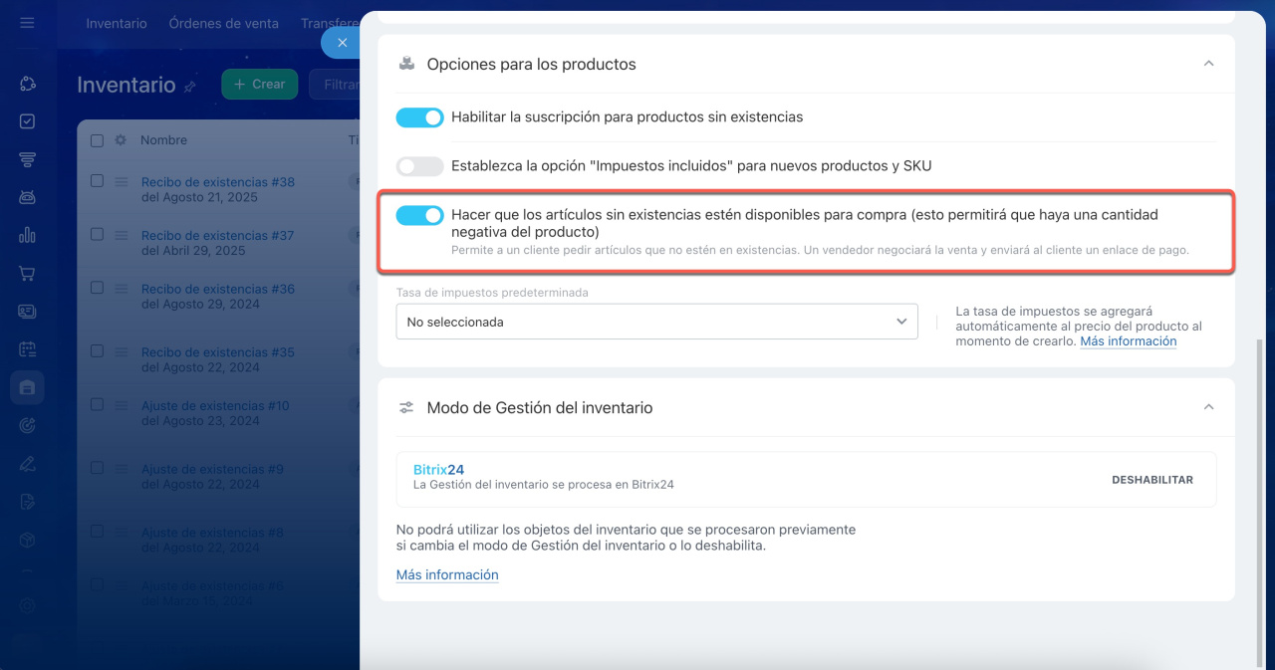Screen dimensions: 1275x670
Task: Turn off out-of-stock items available for purchase
Action: [x=419, y=215]
